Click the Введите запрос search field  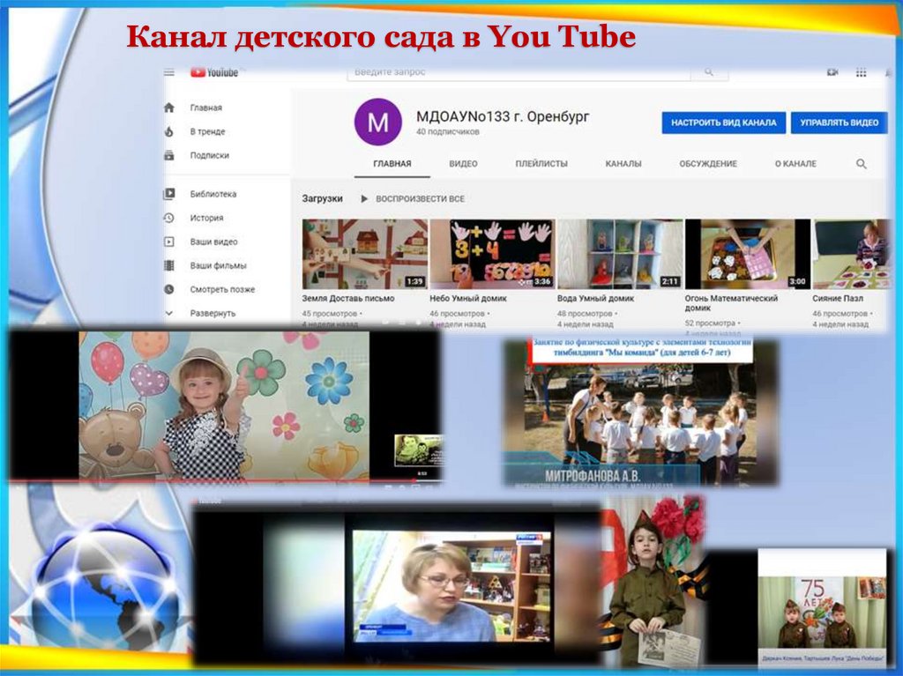519,72
